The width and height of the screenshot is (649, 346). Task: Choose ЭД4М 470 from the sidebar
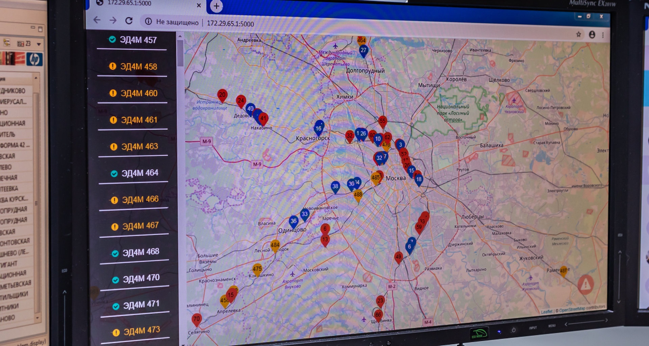(141, 278)
